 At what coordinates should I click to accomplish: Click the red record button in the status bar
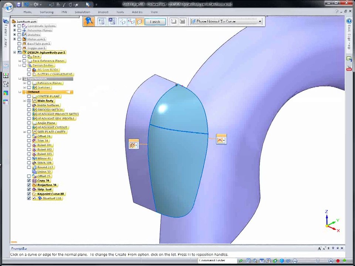pyautogui.click(x=338, y=261)
